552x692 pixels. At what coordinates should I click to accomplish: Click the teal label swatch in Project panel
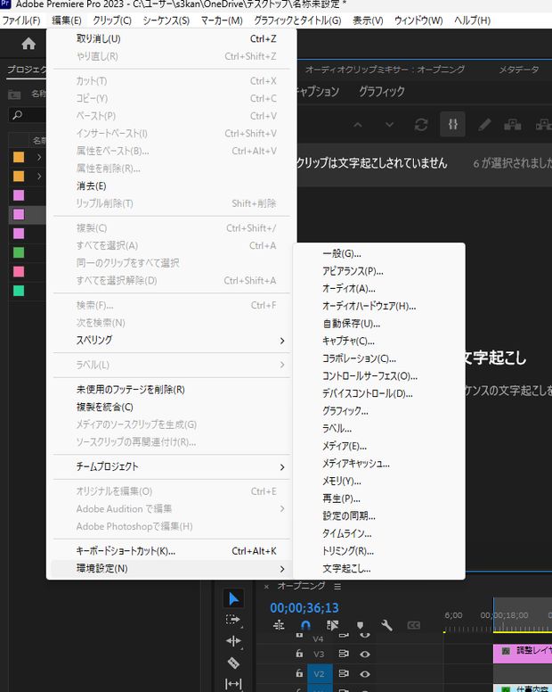click(x=19, y=291)
